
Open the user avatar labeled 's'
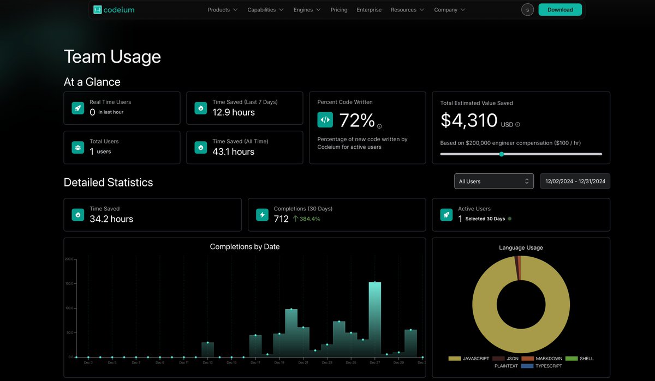[x=527, y=10]
